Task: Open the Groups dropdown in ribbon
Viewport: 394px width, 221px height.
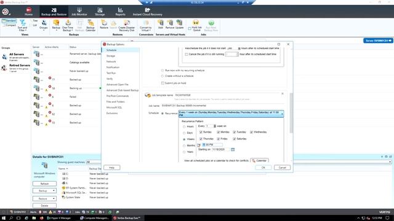Action: pyautogui.click(x=44, y=26)
